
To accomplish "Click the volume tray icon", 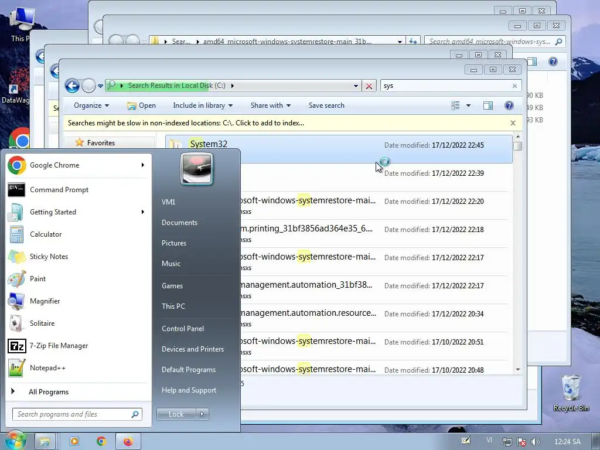I will point(536,442).
